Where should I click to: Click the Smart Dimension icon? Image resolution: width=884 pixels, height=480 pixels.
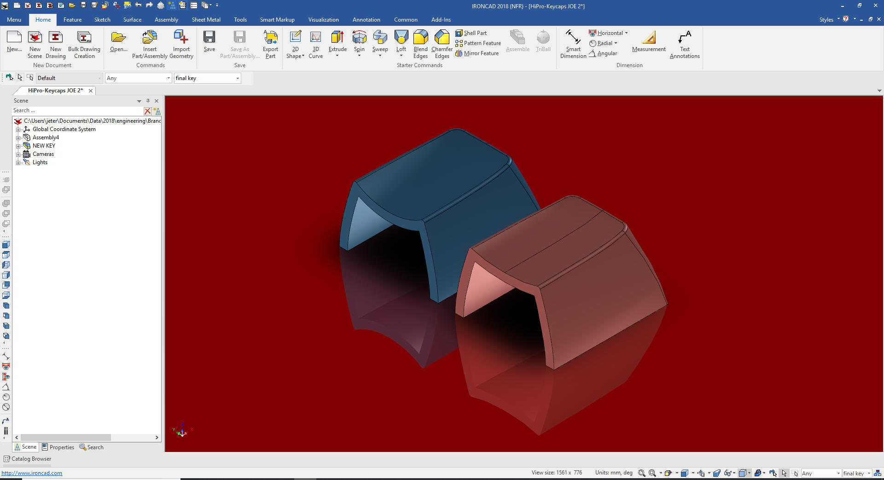tap(573, 38)
